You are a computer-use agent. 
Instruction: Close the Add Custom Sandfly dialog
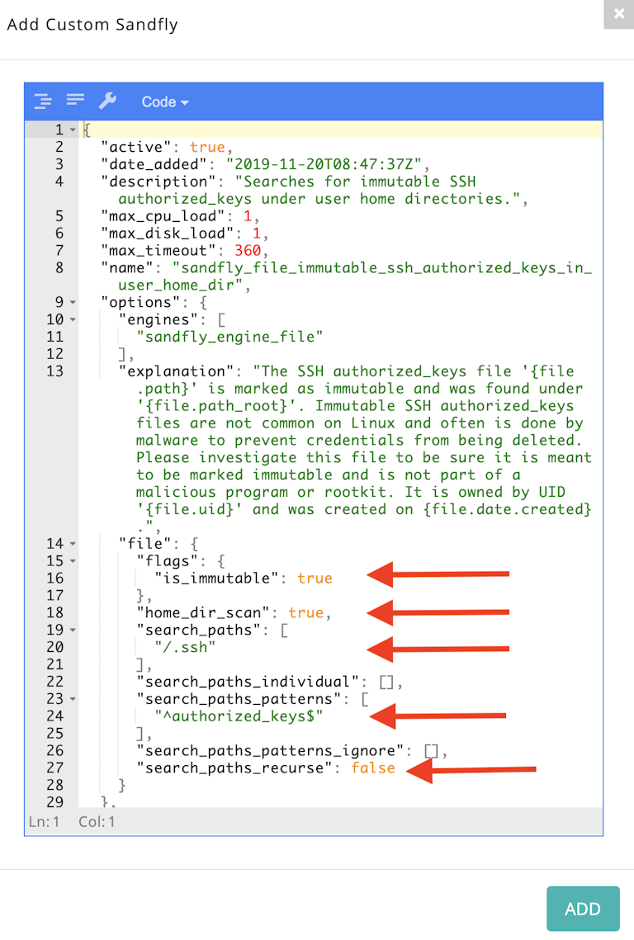(x=619, y=14)
